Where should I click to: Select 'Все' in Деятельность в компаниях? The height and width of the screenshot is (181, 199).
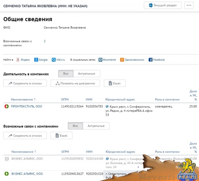click(x=66, y=74)
